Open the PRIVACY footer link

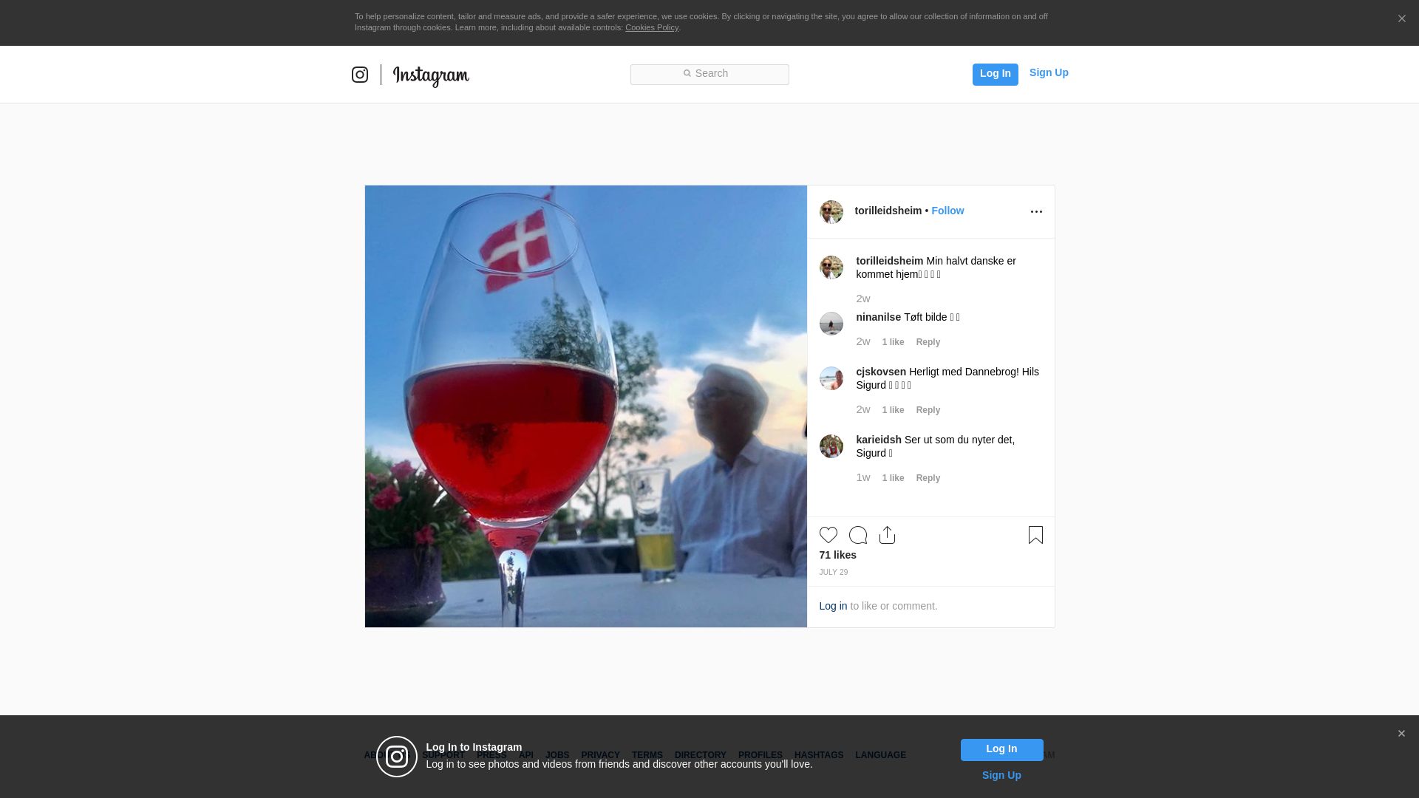pyautogui.click(x=600, y=755)
